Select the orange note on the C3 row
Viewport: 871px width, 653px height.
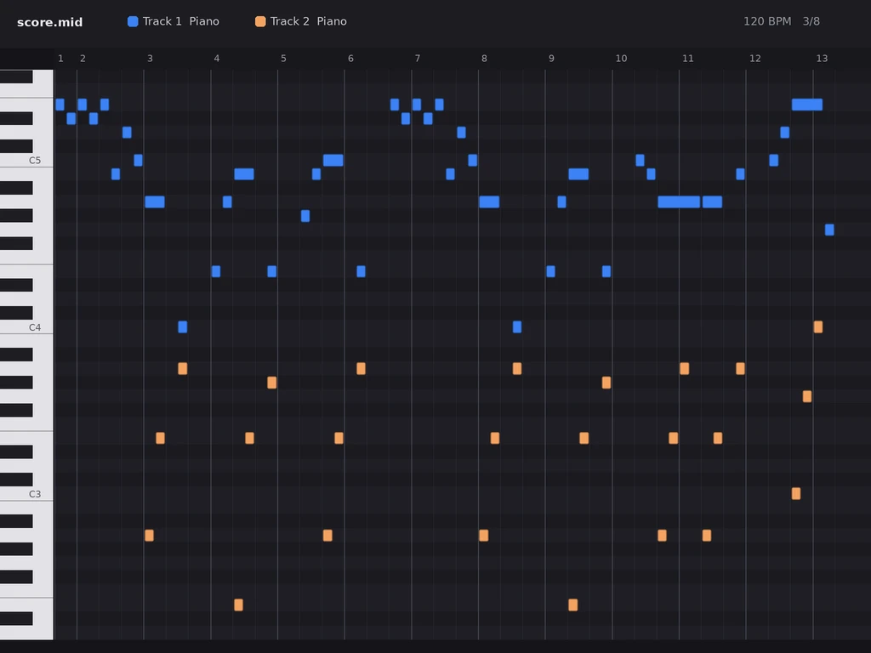(796, 494)
